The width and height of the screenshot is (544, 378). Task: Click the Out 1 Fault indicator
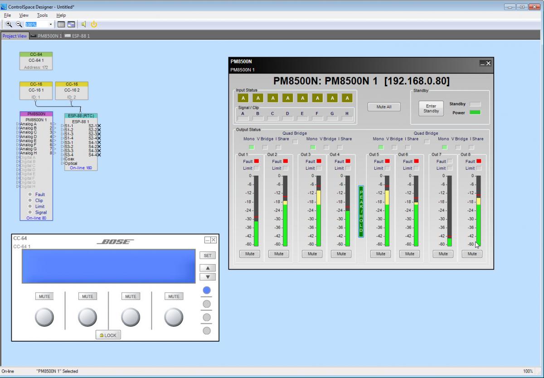pos(257,161)
